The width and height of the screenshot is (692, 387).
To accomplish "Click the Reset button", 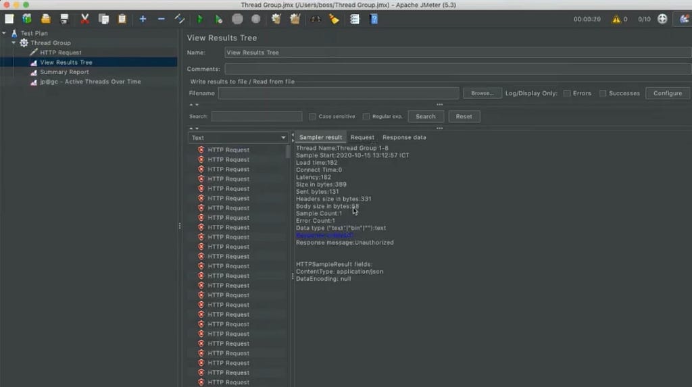I will [x=464, y=116].
